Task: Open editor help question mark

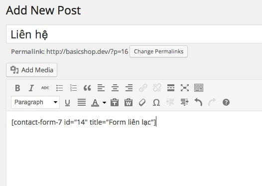Action: [x=226, y=102]
